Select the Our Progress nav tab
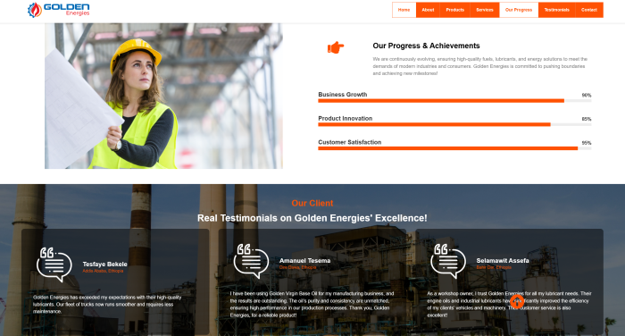The width and height of the screenshot is (625, 336). [x=519, y=10]
